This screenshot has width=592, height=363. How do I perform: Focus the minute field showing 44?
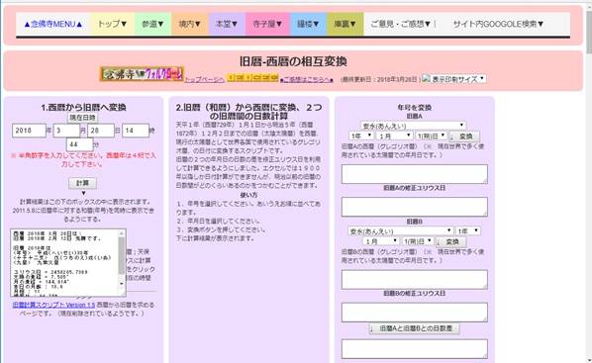(79, 144)
